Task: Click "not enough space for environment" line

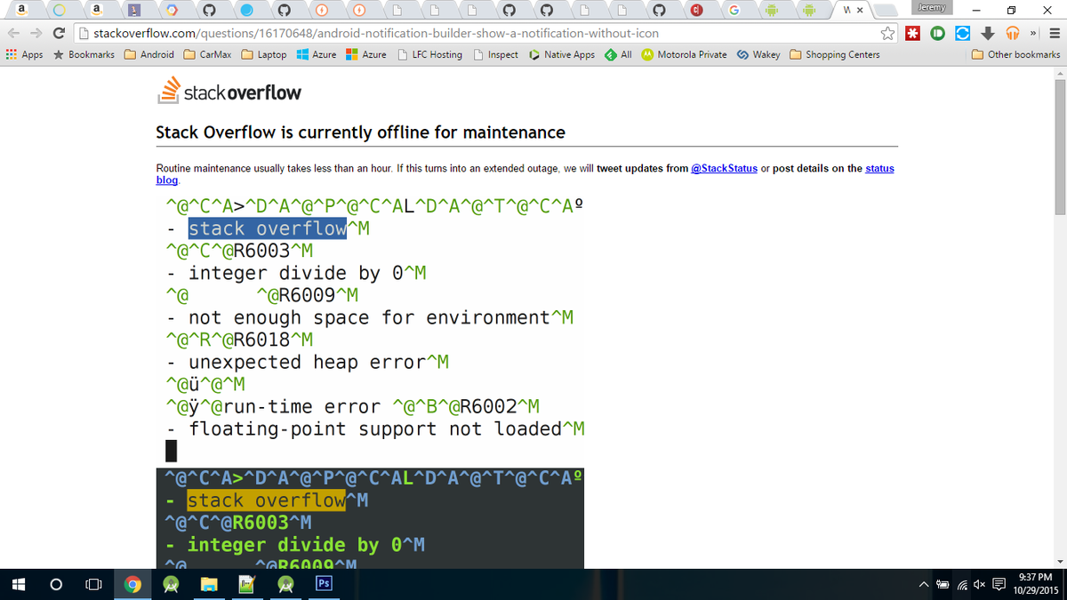Action: click(368, 317)
